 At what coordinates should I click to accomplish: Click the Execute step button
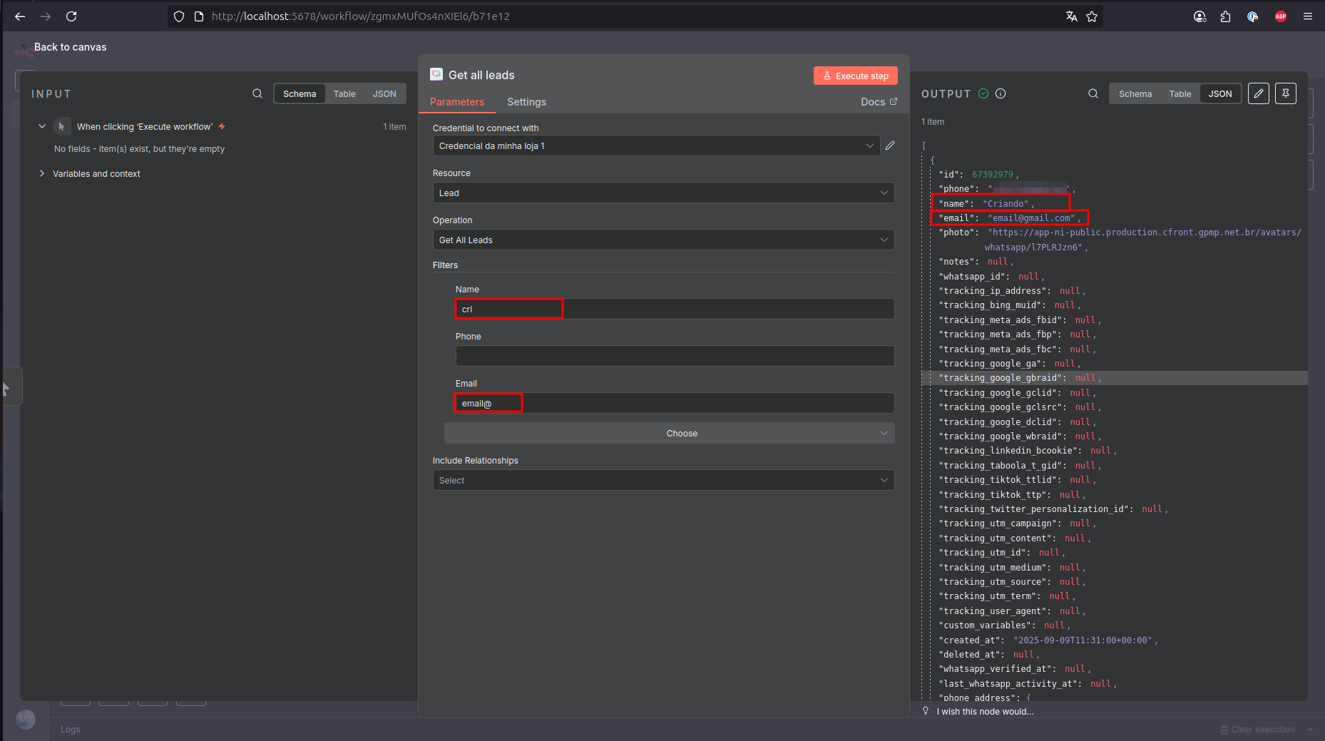(856, 76)
